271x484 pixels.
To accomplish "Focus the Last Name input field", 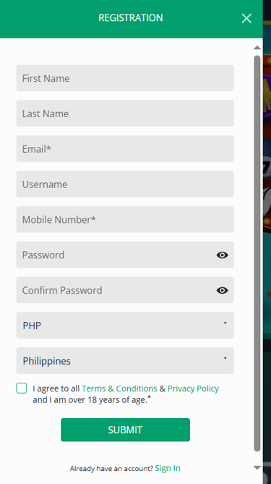I will [125, 114].
